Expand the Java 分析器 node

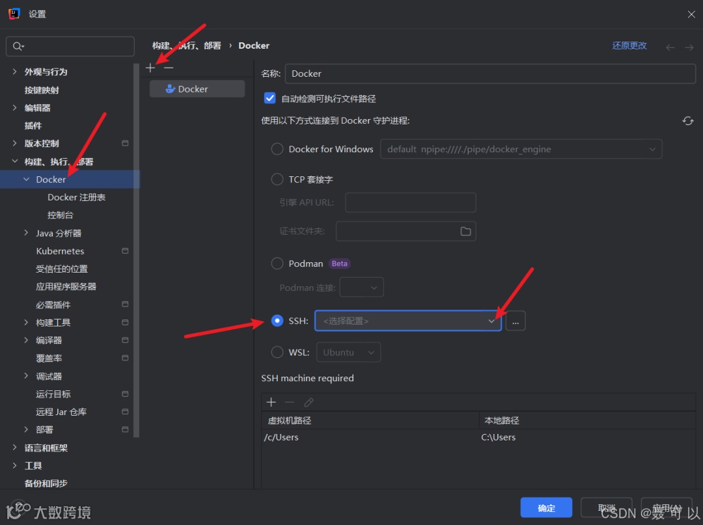[26, 233]
